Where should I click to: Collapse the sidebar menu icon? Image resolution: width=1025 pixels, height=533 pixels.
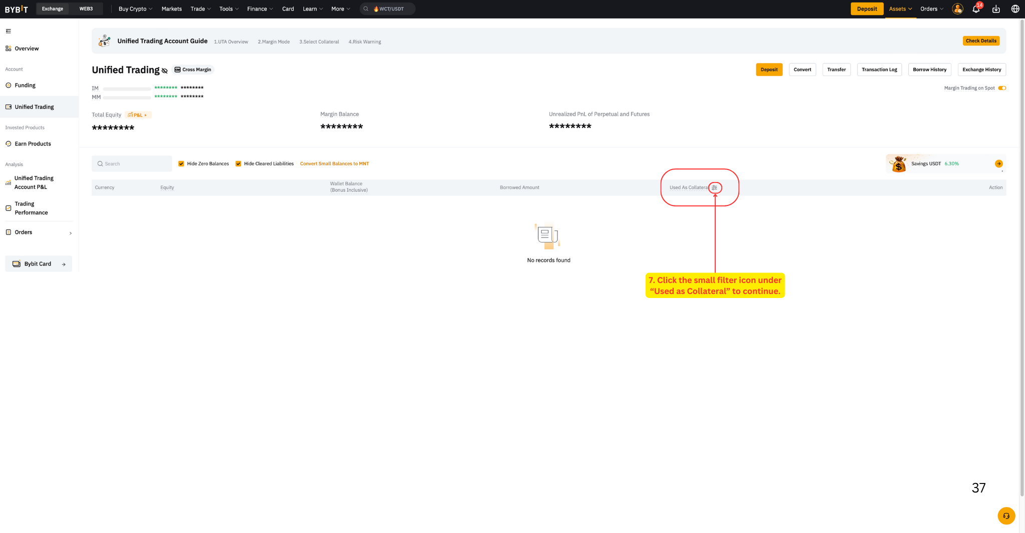(9, 31)
